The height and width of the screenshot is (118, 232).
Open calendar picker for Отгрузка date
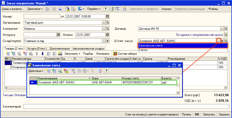pos(59,35)
